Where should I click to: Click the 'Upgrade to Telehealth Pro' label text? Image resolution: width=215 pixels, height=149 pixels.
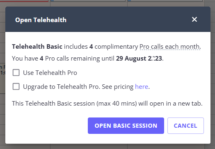[62, 87]
